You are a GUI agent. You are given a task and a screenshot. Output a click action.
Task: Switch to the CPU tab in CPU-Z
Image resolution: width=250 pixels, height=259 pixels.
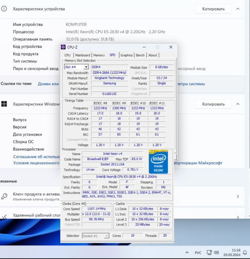[67, 55]
